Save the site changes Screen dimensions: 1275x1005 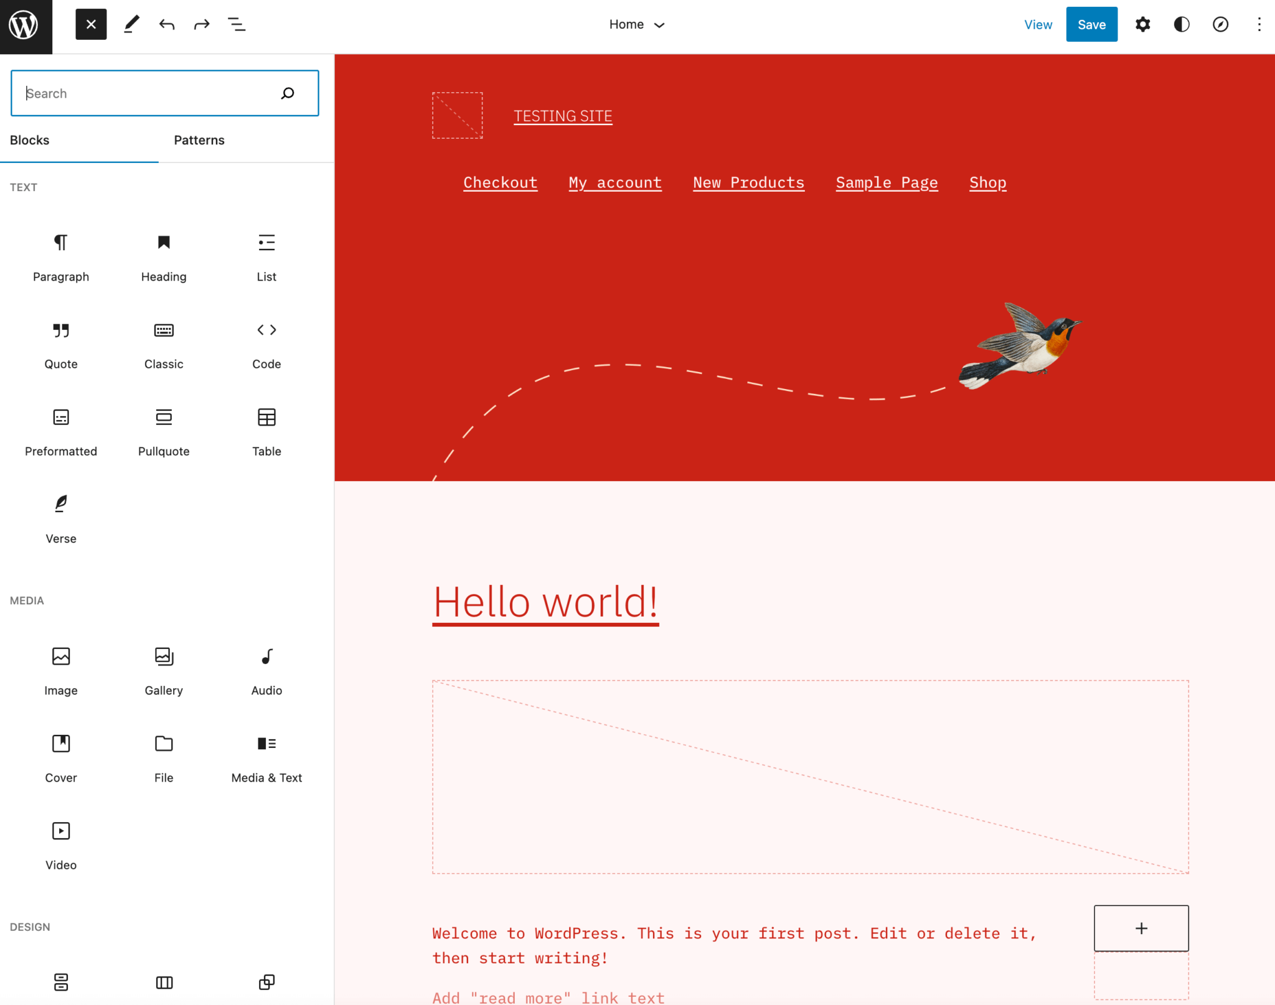click(1091, 24)
